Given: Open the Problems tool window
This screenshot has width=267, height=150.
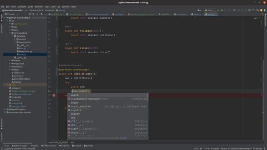Looking at the screenshot, I should coord(64,146).
